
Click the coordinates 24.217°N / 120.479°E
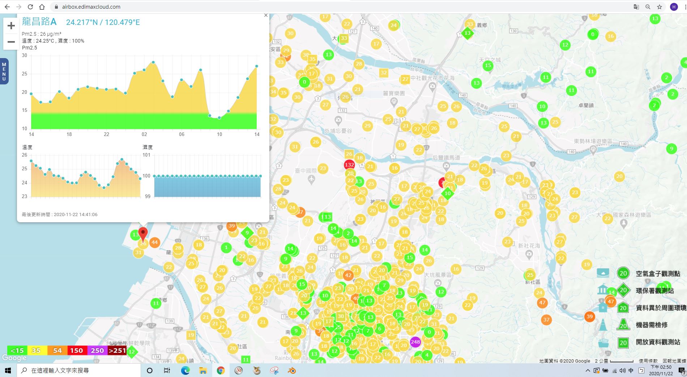click(x=103, y=22)
